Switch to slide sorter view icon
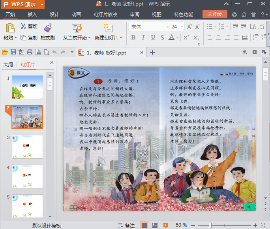Screen dimensions: 270x229 (155, 225)
